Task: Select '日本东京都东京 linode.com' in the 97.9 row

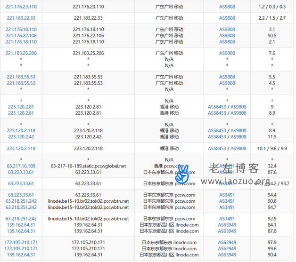Action: click(x=169, y=242)
